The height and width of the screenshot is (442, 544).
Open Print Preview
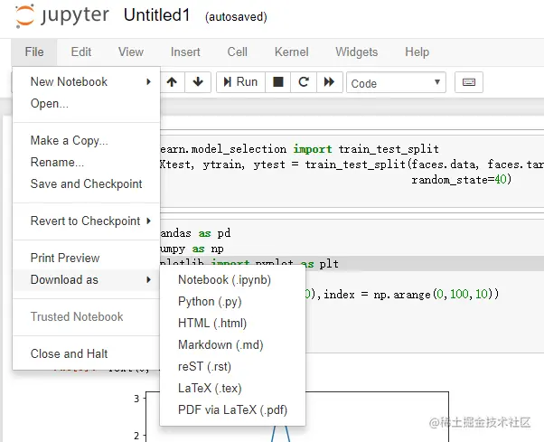tap(87, 258)
